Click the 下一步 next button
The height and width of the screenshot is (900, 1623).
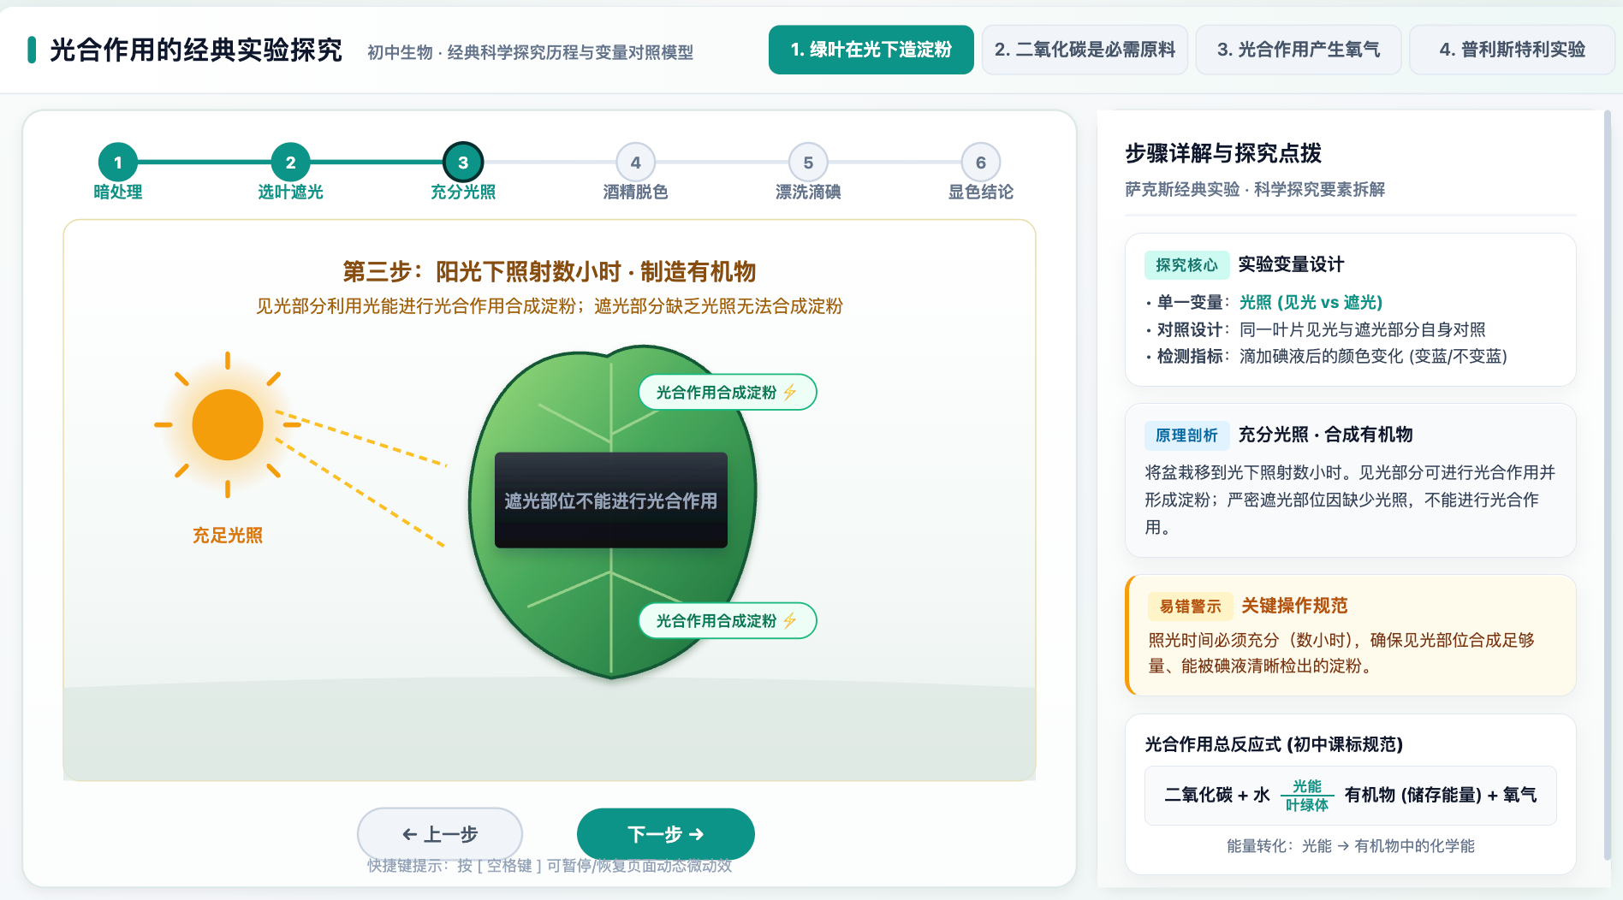coord(665,834)
